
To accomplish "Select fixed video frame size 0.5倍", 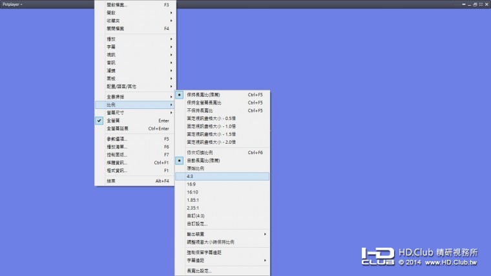I will (x=222, y=119).
